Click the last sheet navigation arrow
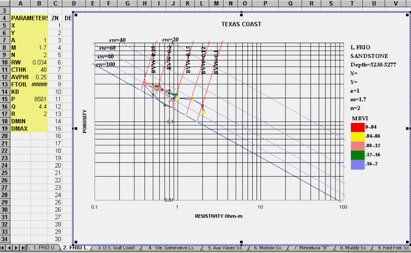 coord(24,248)
